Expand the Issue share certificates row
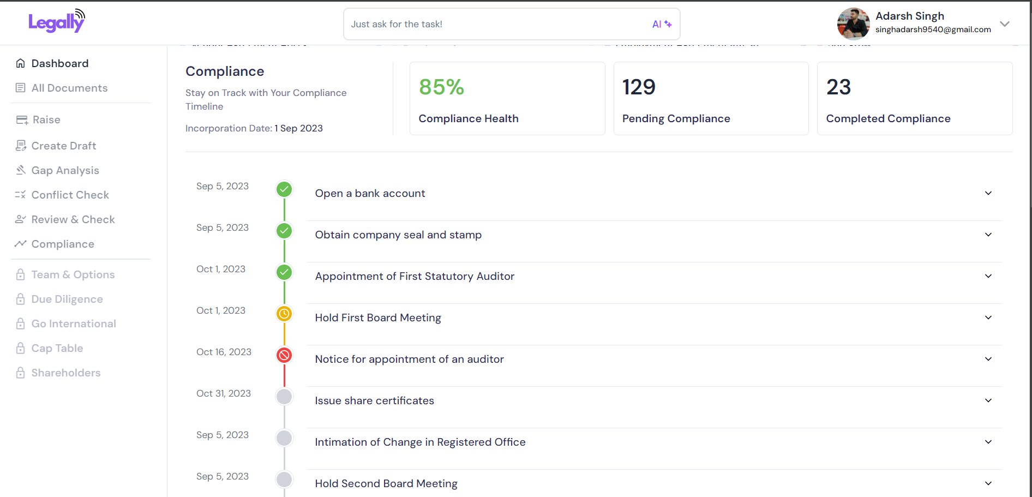1032x497 pixels. pyautogui.click(x=988, y=400)
